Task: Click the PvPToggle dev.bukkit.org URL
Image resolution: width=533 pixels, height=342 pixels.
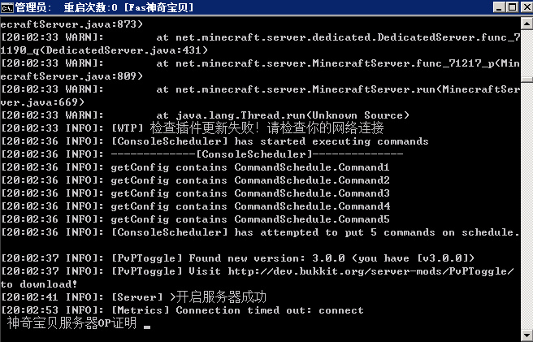Action: pyautogui.click(x=370, y=271)
